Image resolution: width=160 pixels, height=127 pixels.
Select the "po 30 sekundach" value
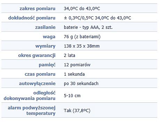point(81,84)
